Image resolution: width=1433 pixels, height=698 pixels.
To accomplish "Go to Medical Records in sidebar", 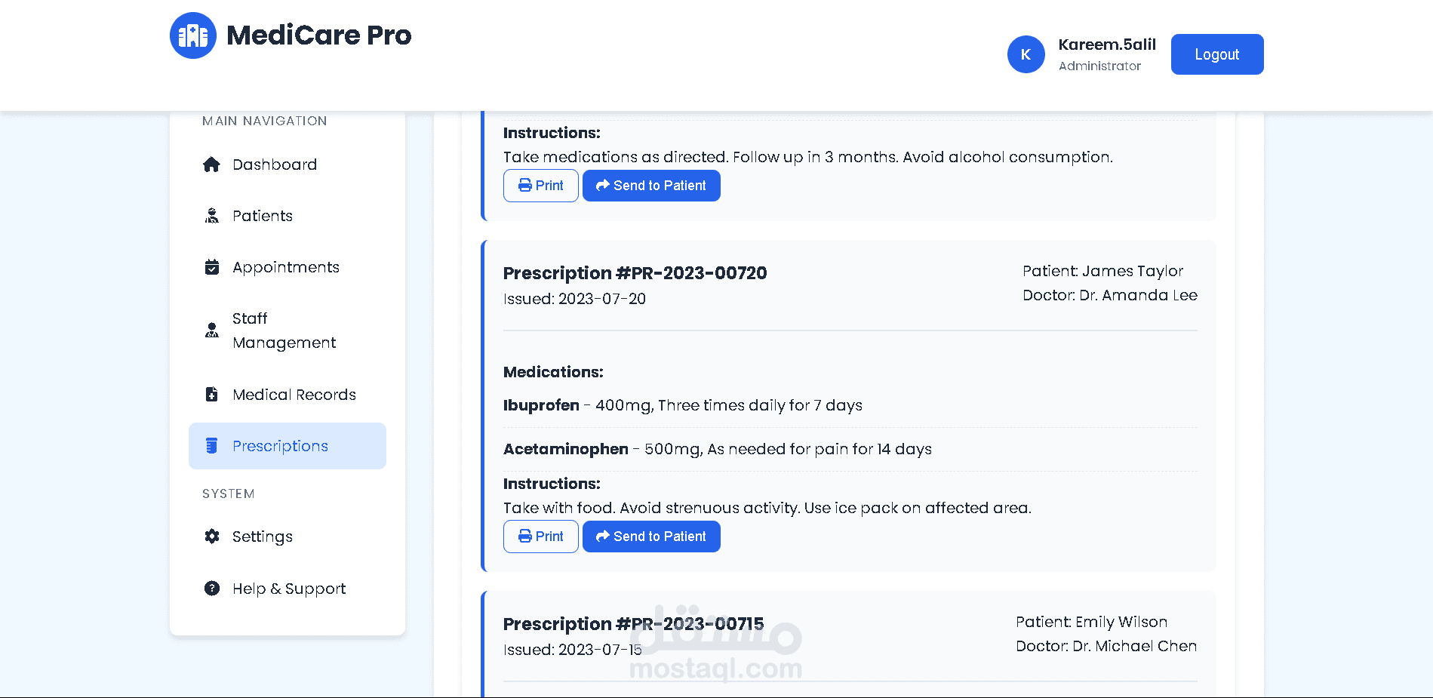I will [x=294, y=395].
